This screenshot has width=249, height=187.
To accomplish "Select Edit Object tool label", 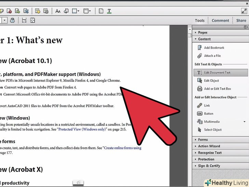I will (x=211, y=81).
